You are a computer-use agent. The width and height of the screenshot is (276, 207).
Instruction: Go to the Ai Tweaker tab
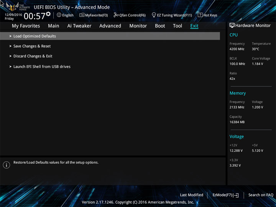[x=79, y=26]
